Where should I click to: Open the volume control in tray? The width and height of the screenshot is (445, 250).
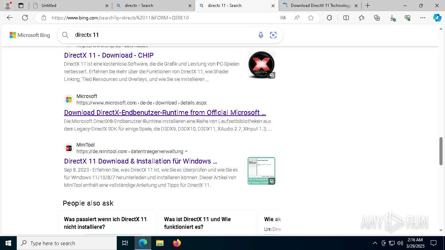400,243
